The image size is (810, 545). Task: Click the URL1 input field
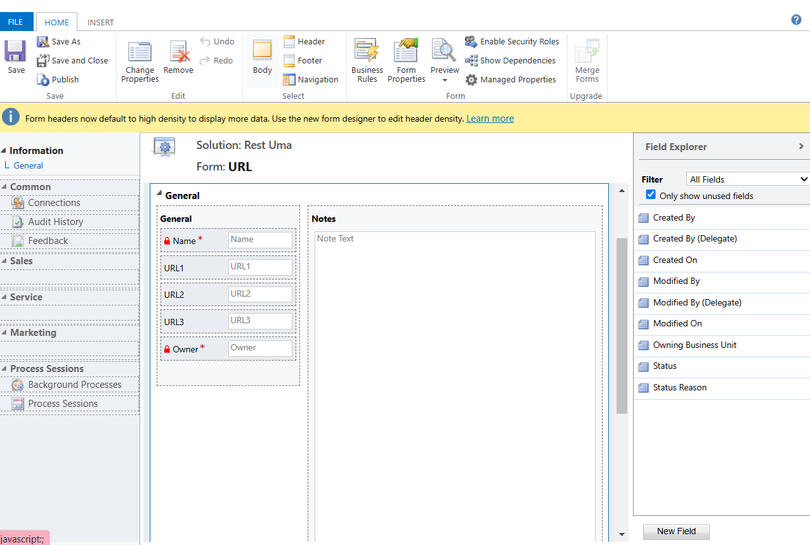click(x=261, y=267)
